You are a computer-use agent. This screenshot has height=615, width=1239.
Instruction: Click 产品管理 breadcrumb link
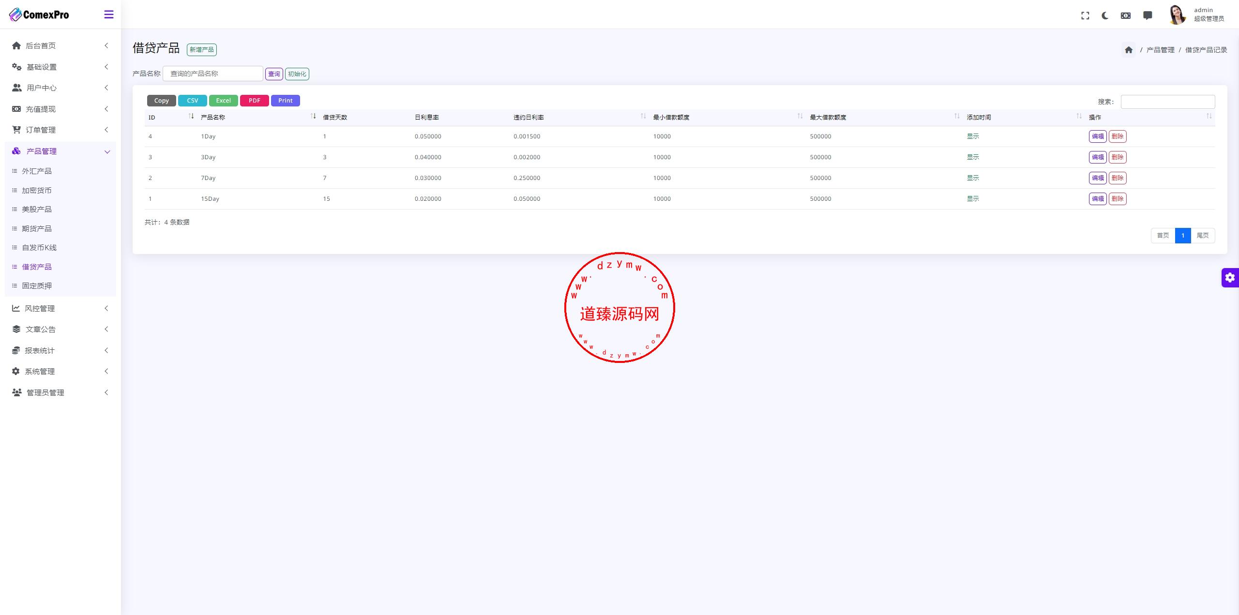coord(1160,50)
